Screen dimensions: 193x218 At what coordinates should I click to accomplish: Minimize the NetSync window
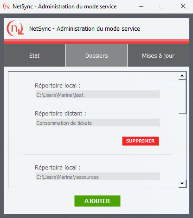point(141,7)
